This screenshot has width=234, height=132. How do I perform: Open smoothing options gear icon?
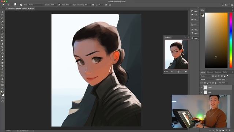(x=93, y=5)
